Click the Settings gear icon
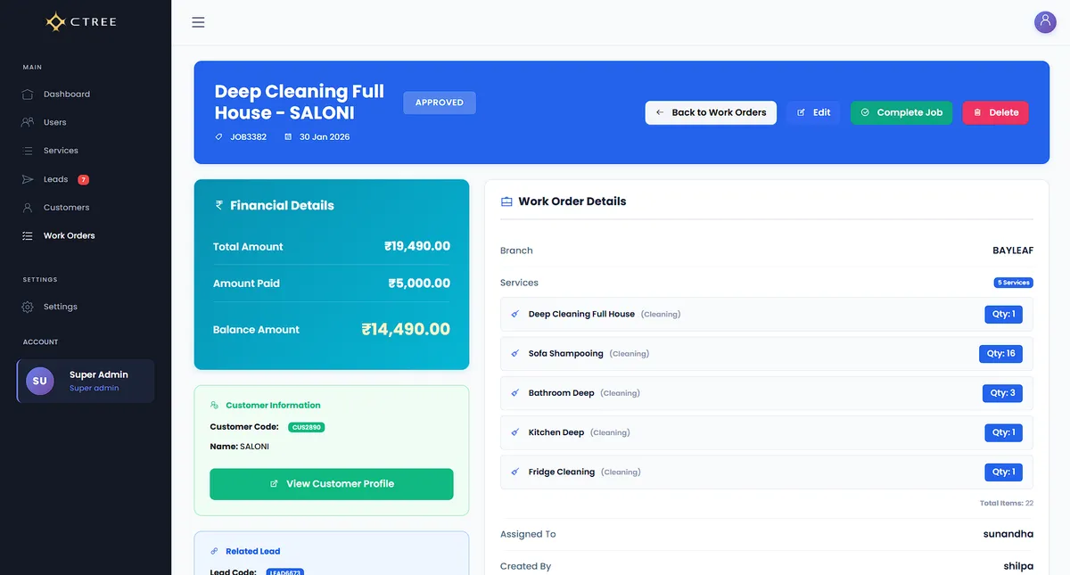The width and height of the screenshot is (1070, 575). pyautogui.click(x=28, y=307)
